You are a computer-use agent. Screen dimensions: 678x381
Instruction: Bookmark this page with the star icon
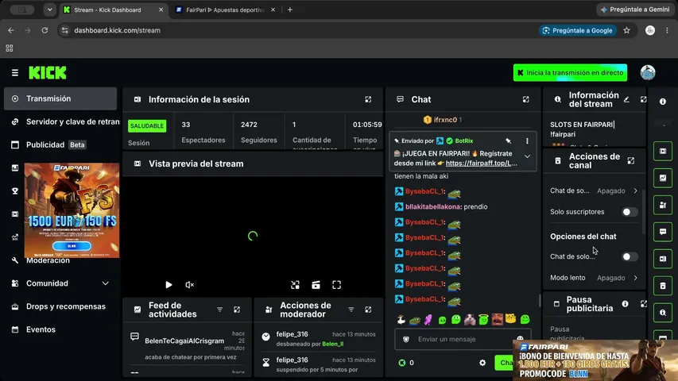(x=626, y=30)
